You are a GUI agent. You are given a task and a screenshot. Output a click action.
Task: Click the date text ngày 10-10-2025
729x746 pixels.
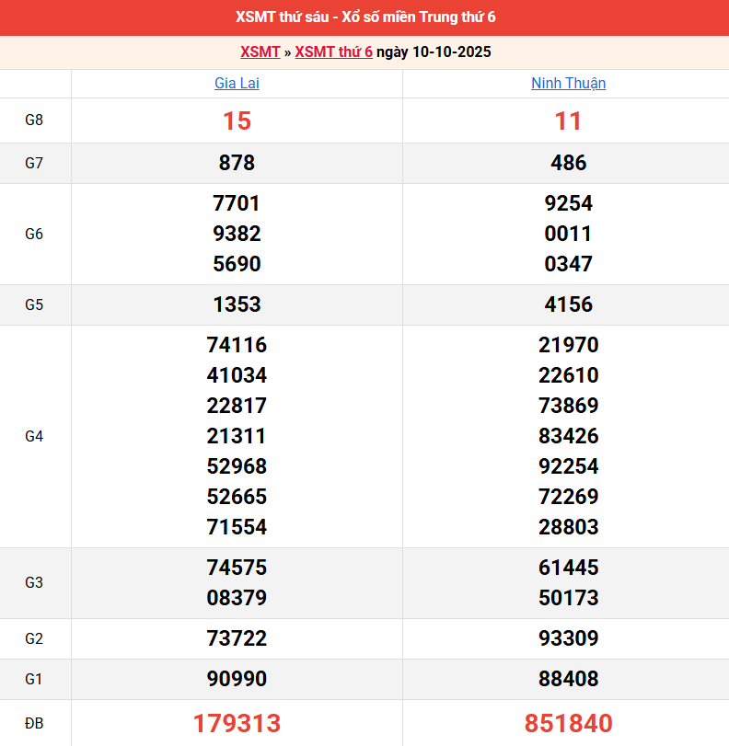434,52
